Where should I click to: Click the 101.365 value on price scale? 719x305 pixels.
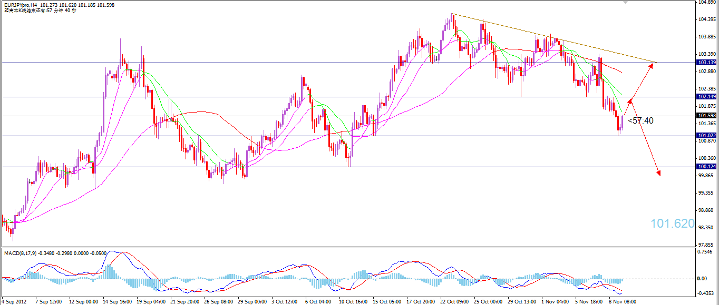pos(706,124)
